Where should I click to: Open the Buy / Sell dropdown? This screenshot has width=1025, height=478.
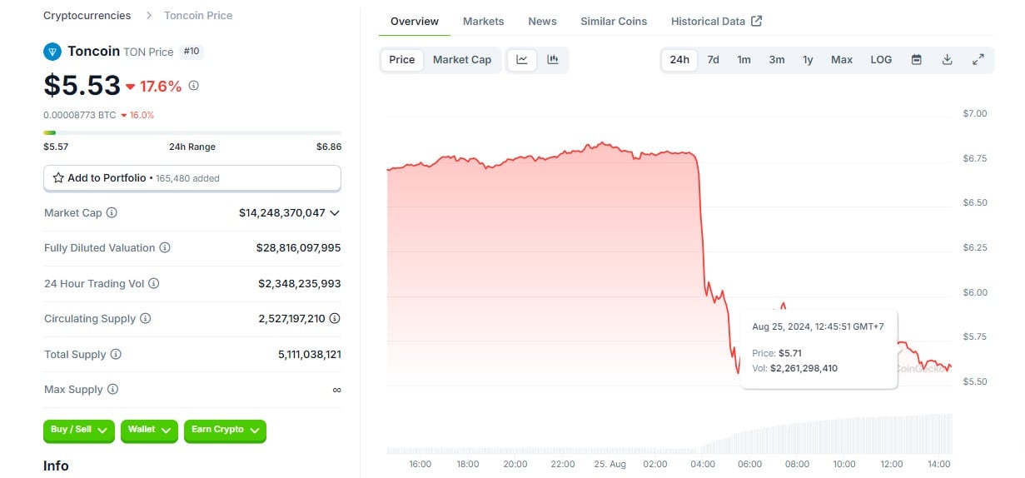coord(79,430)
